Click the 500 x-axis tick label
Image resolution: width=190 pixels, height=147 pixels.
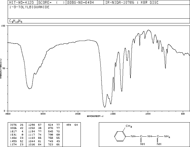click(183, 114)
